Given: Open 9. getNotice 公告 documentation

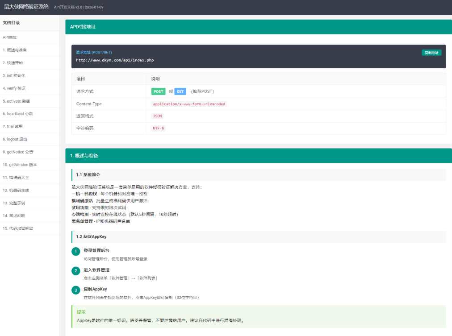Looking at the screenshot, I should click(17, 152).
